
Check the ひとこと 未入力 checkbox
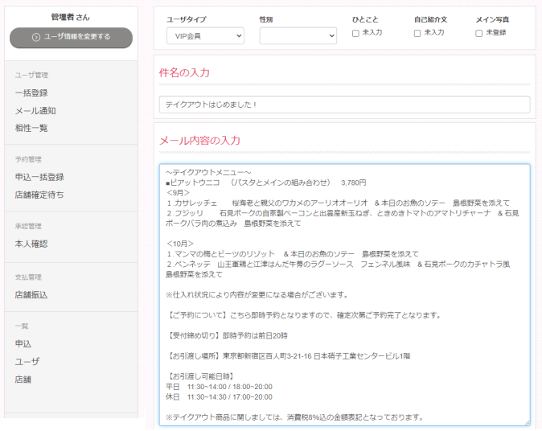tap(356, 33)
